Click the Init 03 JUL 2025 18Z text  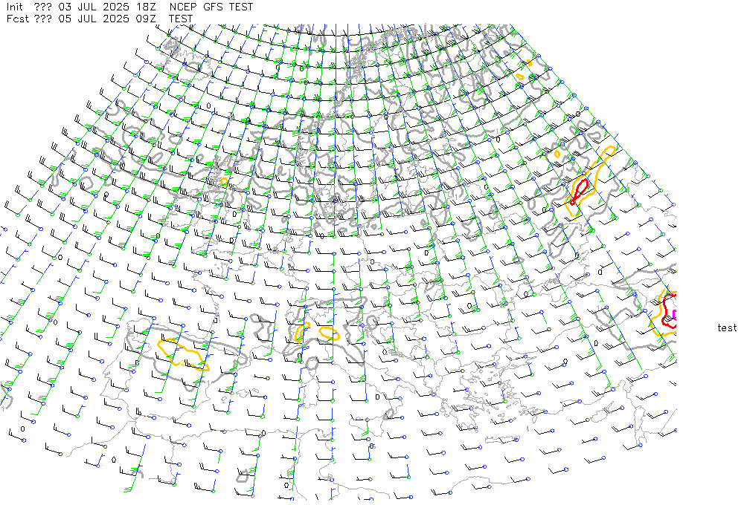pyautogui.click(x=81, y=7)
